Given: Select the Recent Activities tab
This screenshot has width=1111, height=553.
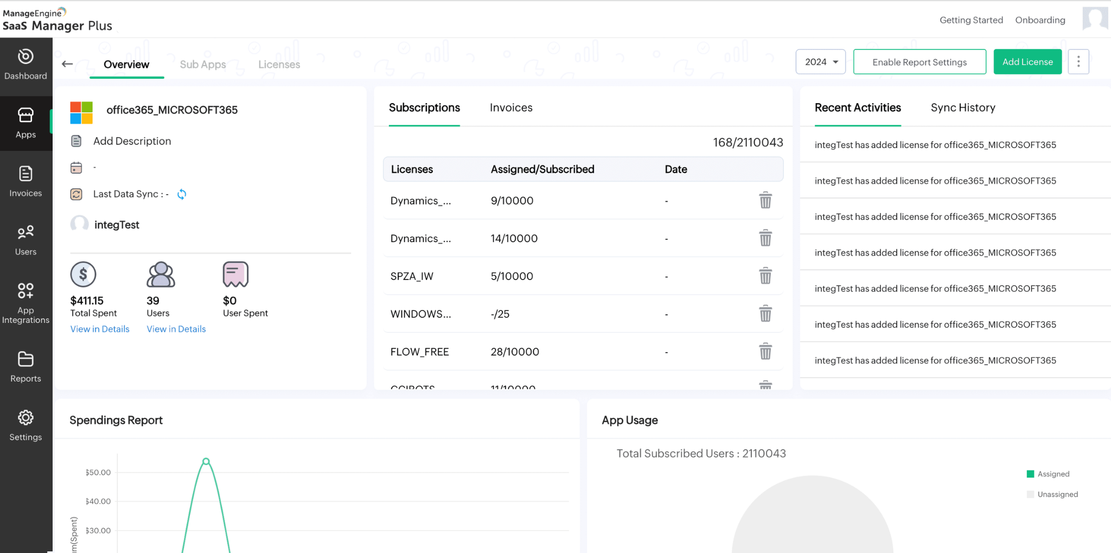Looking at the screenshot, I should [x=858, y=108].
